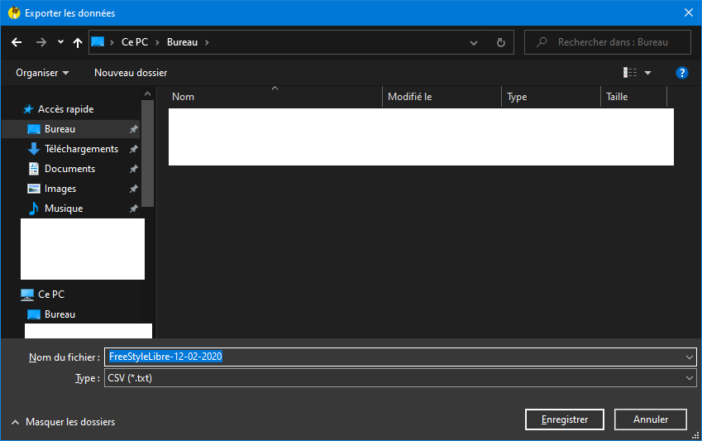Viewport: 702px width, 441px height.
Task: Select Téléchargements in quick access
Action: (x=81, y=149)
